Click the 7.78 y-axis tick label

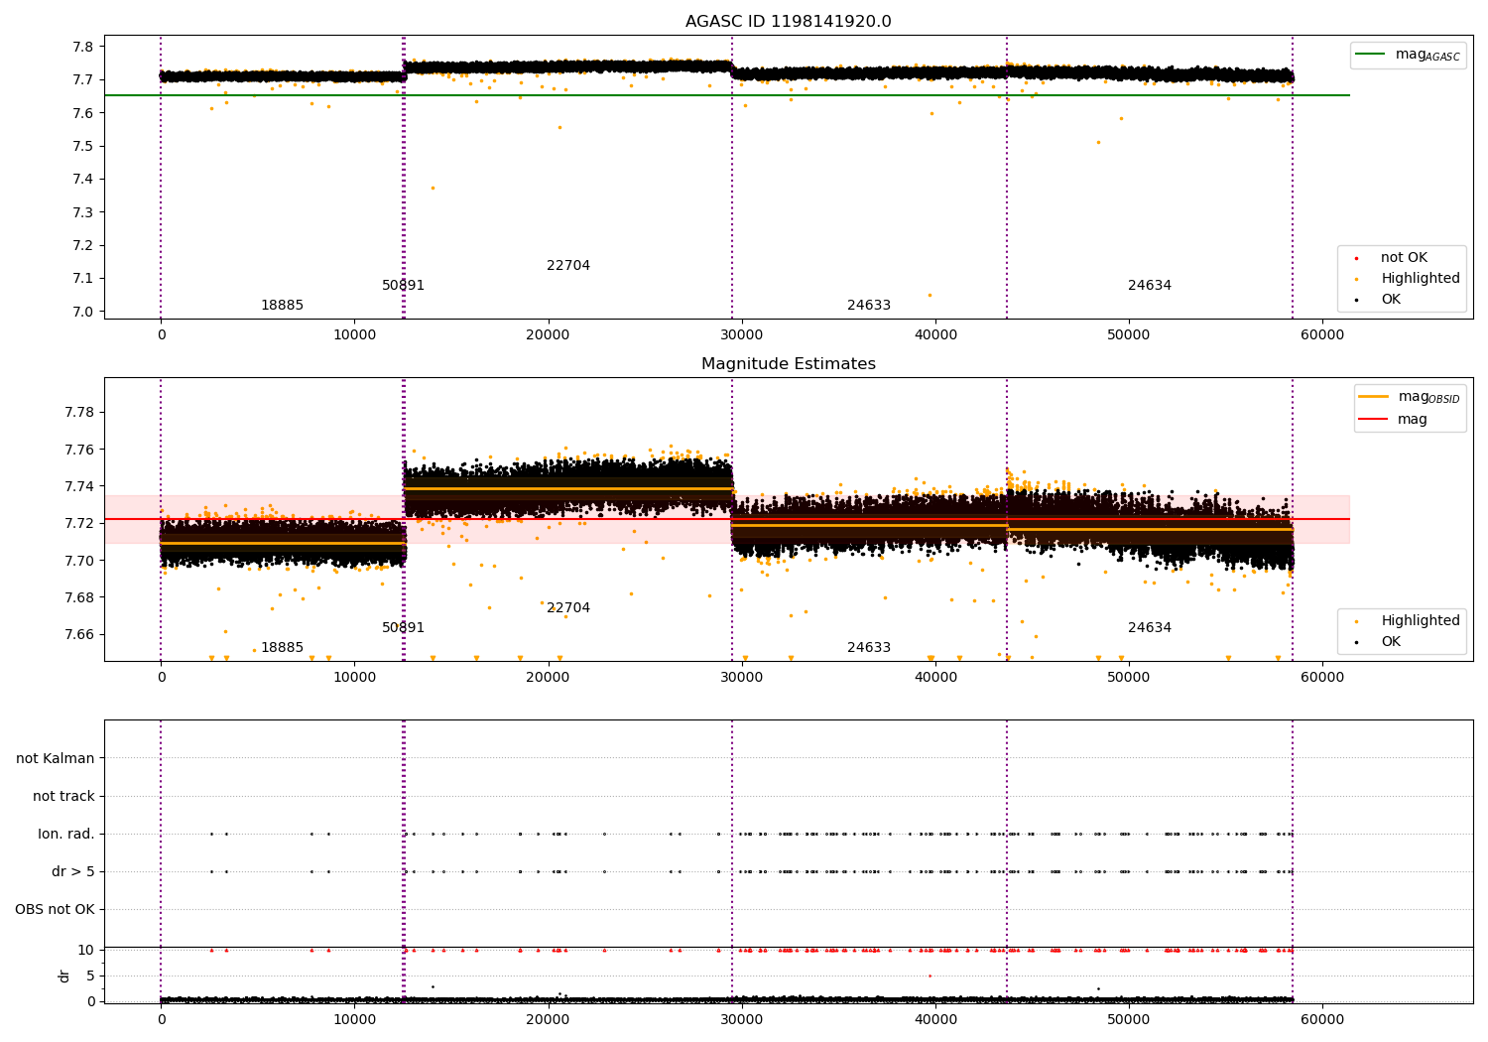coord(80,413)
